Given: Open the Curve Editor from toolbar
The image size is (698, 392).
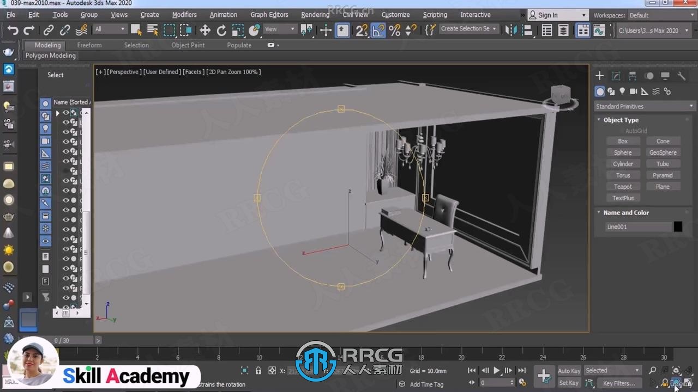Looking at the screenshot, I should click(599, 30).
